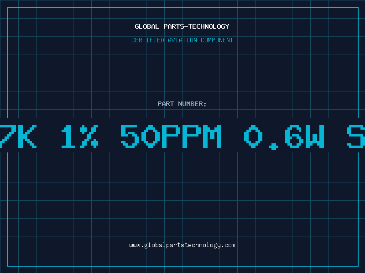Viewport: 365px width, 273px height.
Task: Open the www.globalpartstechnology.com link
Action: [x=182, y=245]
